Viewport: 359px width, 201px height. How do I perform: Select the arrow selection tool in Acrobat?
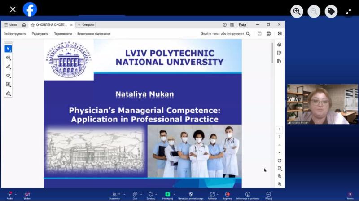(8, 49)
